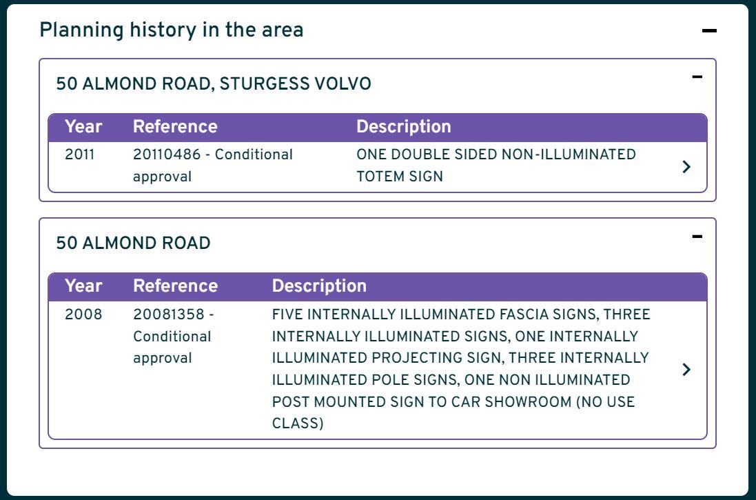Click the 2008 year cell

(83, 314)
